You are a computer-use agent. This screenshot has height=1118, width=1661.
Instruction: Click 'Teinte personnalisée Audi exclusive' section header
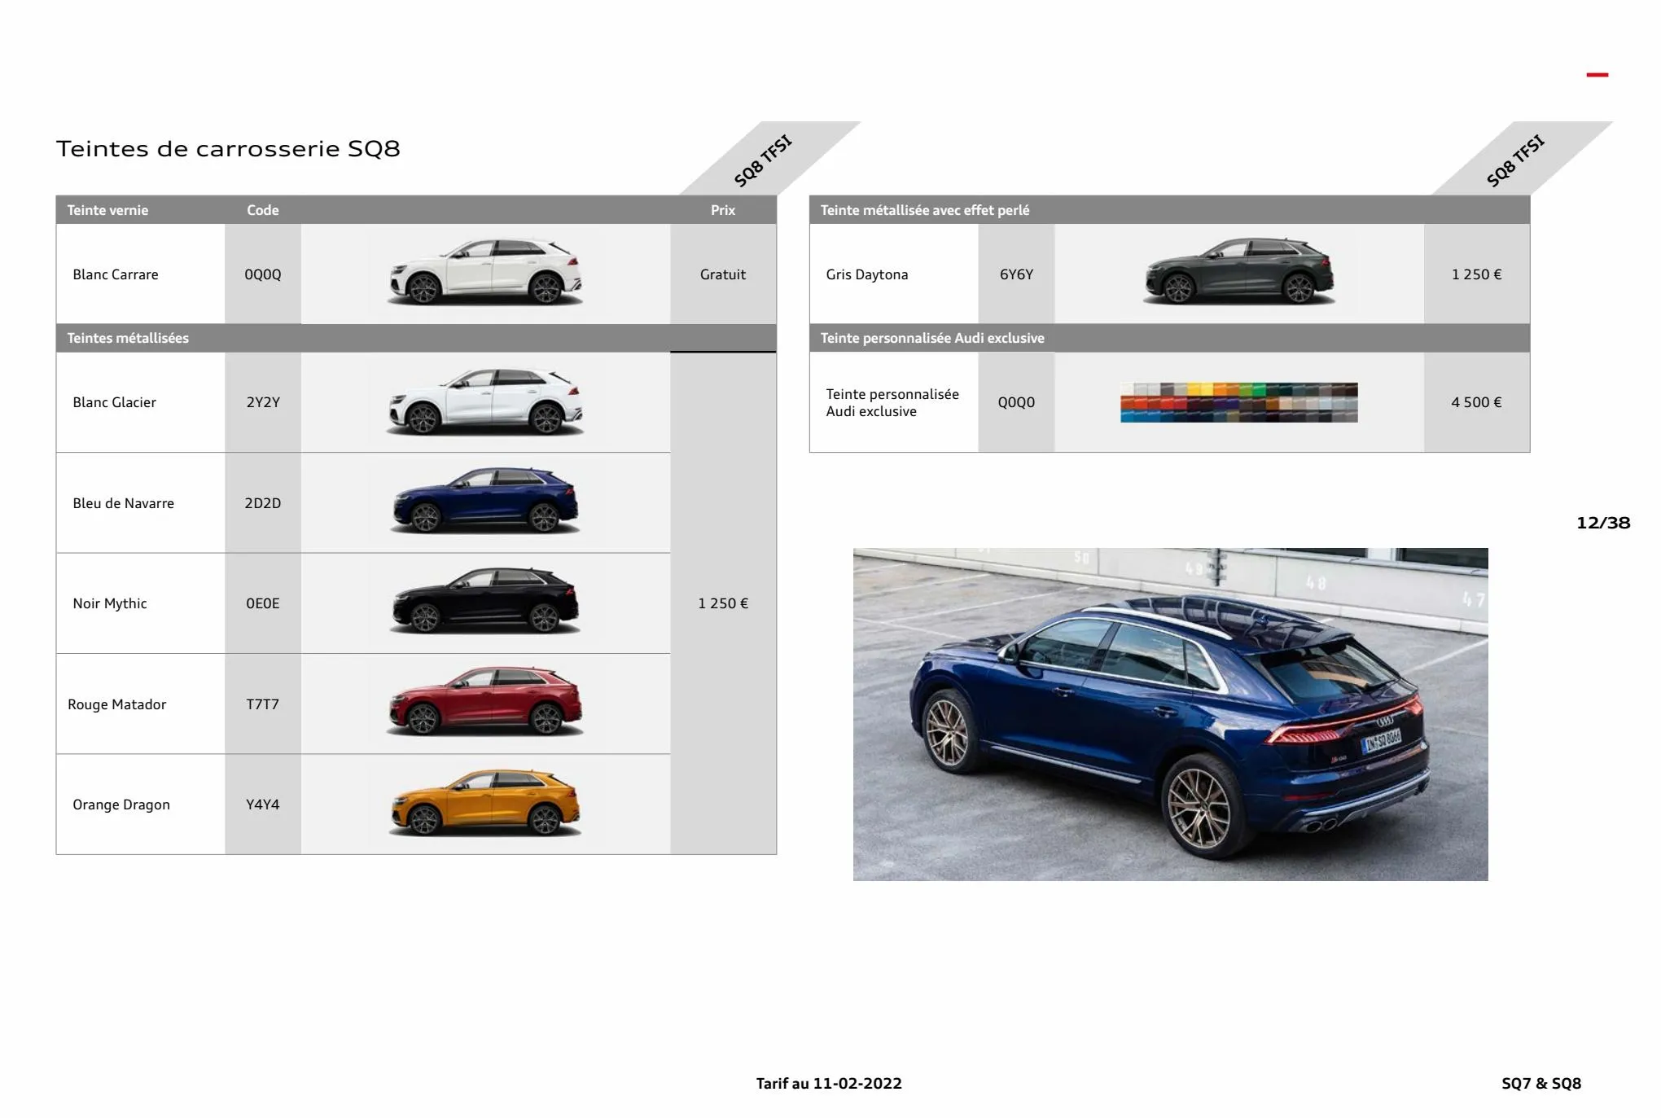pyautogui.click(x=932, y=338)
